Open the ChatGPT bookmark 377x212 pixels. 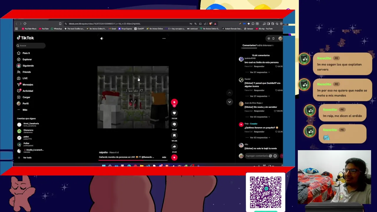[x=139, y=29]
